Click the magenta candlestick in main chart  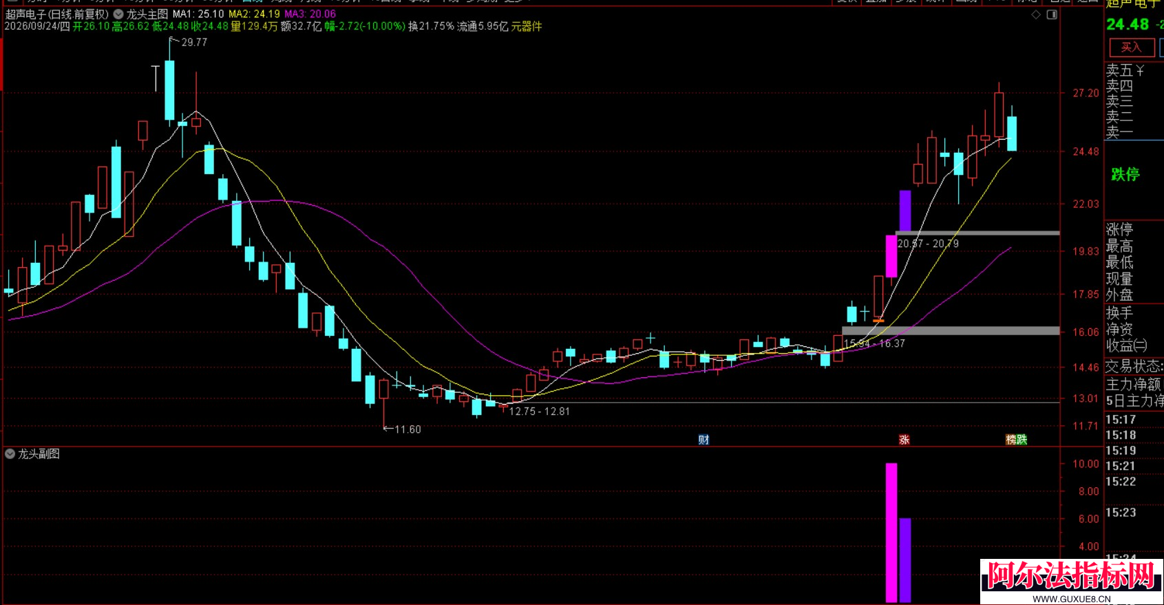pos(891,256)
